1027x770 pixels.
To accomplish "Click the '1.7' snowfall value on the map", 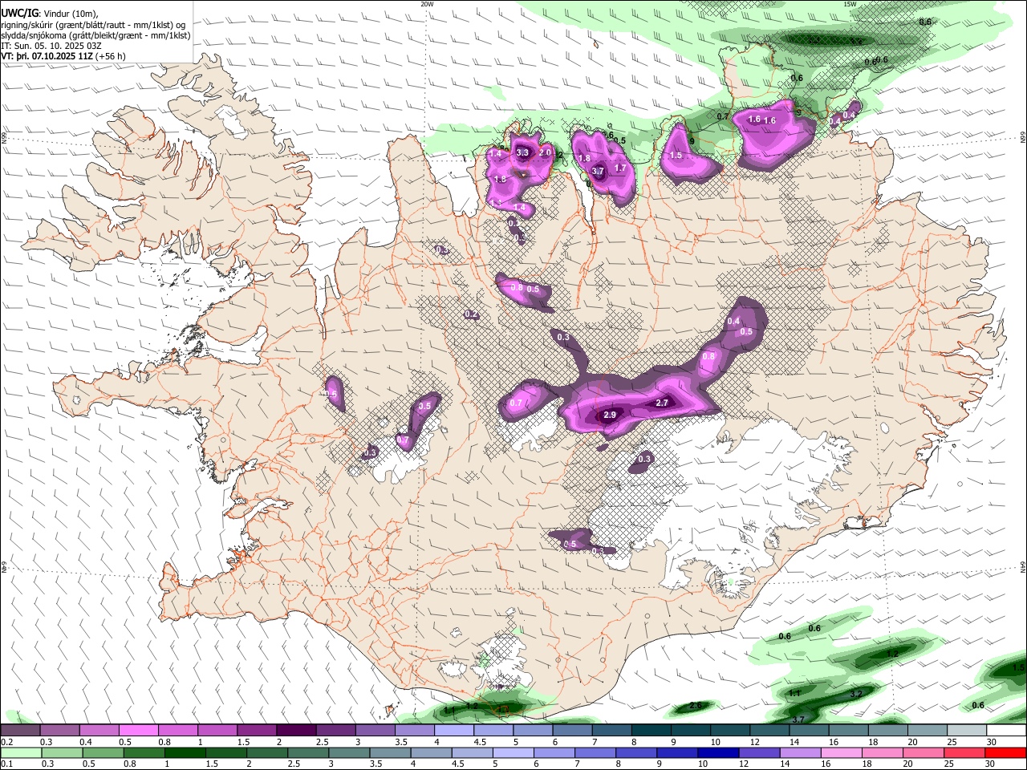I will pos(620,168).
